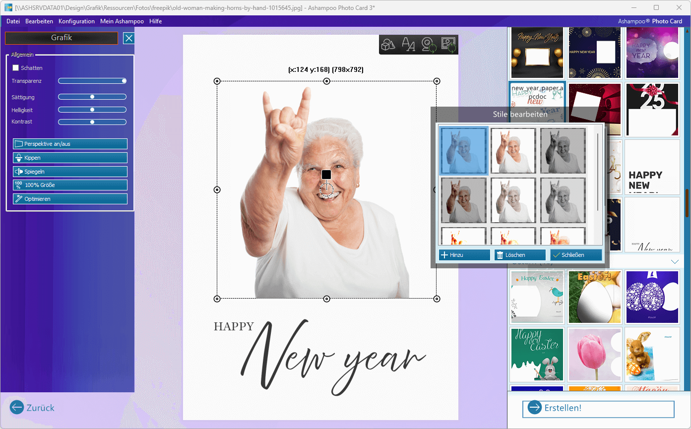The width and height of the screenshot is (691, 429).
Task: Click the replace photo icon
Action: pos(448,45)
